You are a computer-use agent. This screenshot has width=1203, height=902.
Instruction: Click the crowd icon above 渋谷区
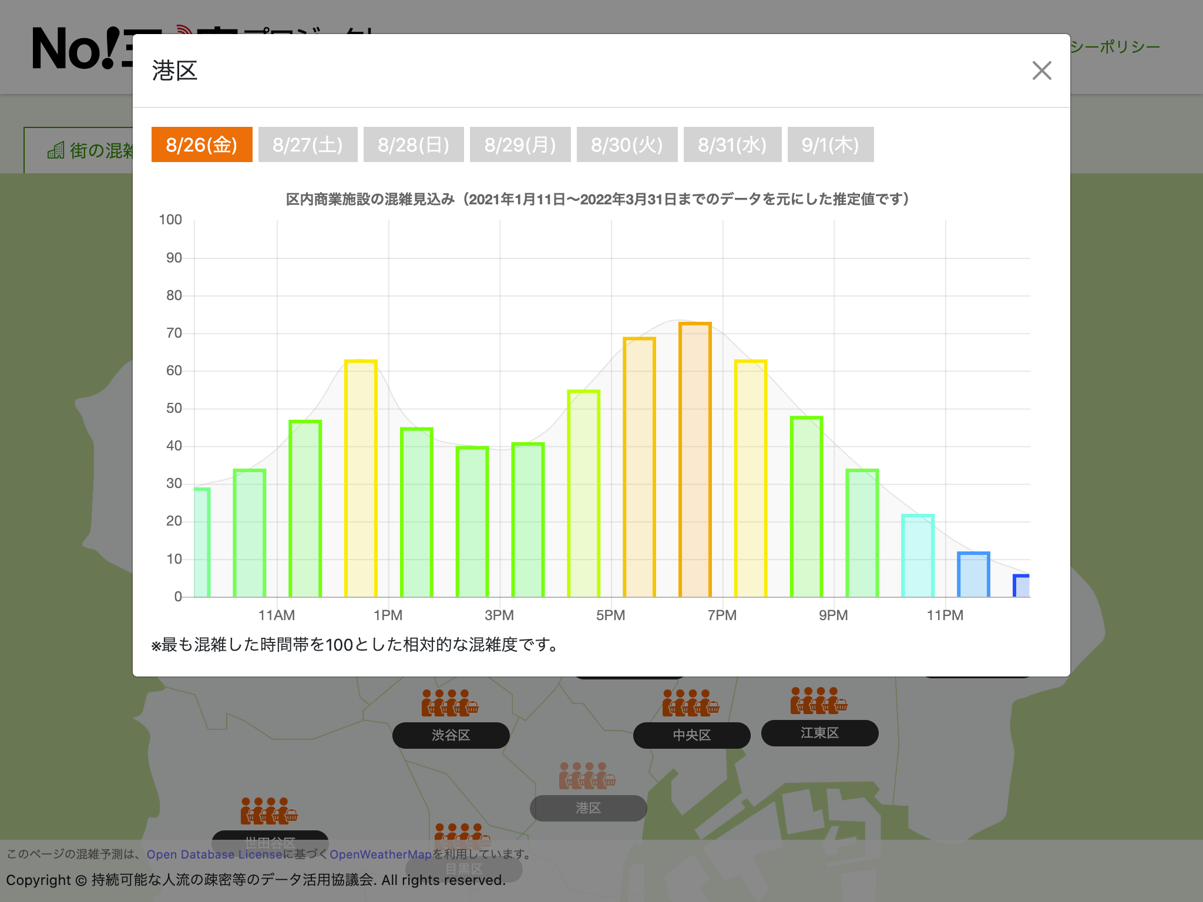(x=450, y=702)
